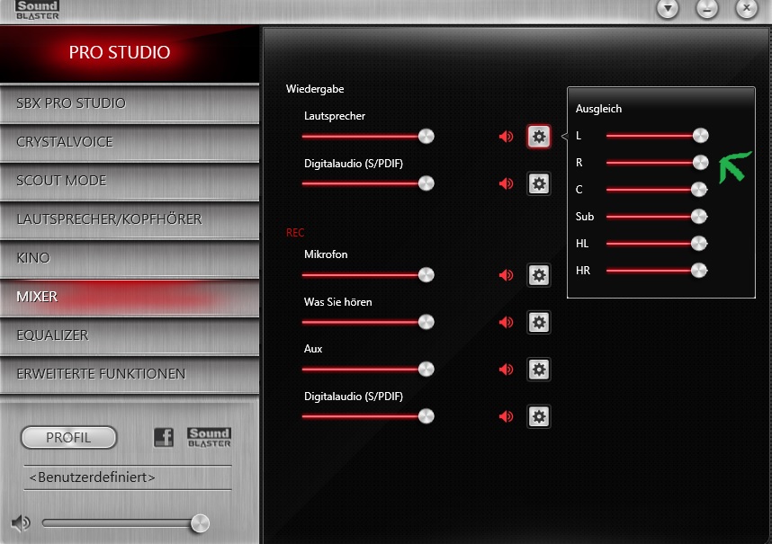Click the REC Digitalaudio (S/PDIF) level slider
772x544 pixels.
368,416
